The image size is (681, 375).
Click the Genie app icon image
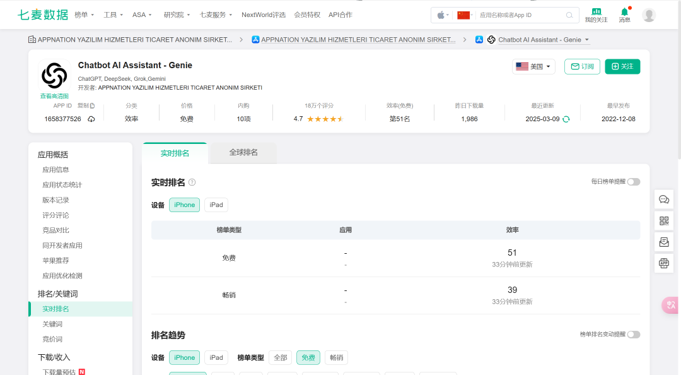click(x=54, y=75)
